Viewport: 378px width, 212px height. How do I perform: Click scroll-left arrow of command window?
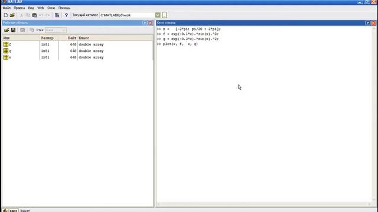point(159,204)
